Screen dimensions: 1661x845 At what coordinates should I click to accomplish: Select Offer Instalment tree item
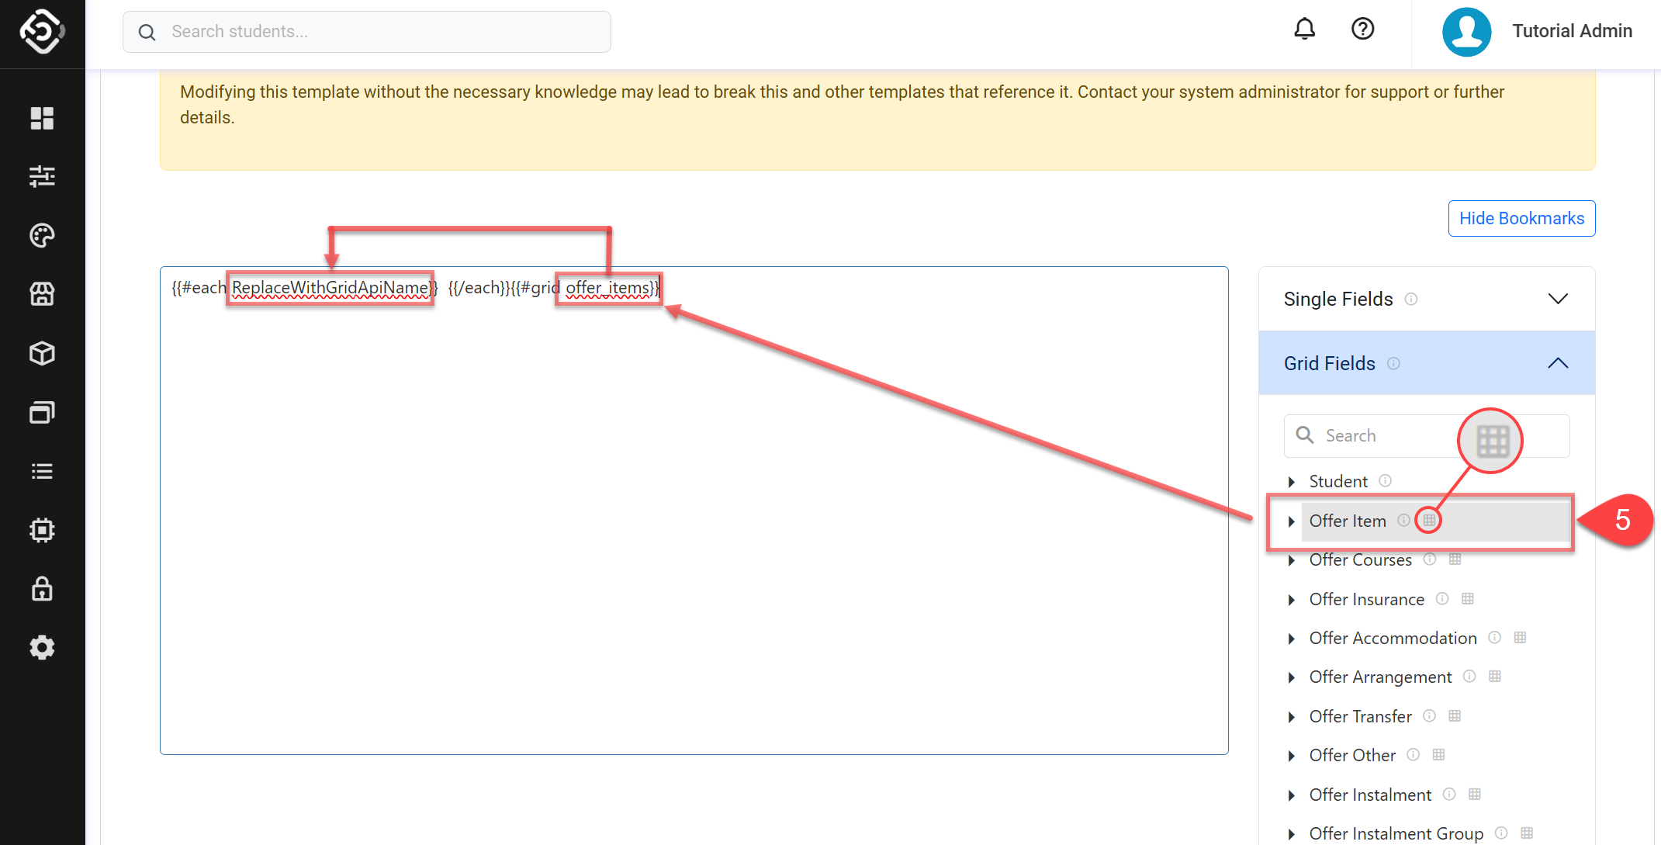[1370, 795]
